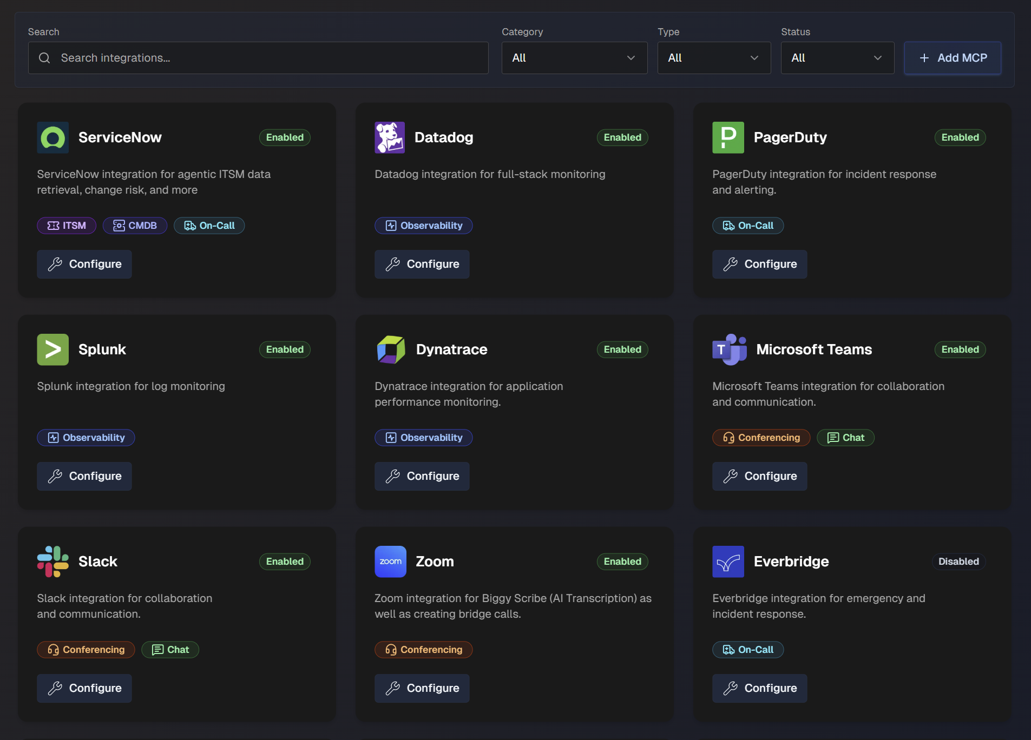Click the search integrations field
This screenshot has width=1031, height=740.
point(258,58)
